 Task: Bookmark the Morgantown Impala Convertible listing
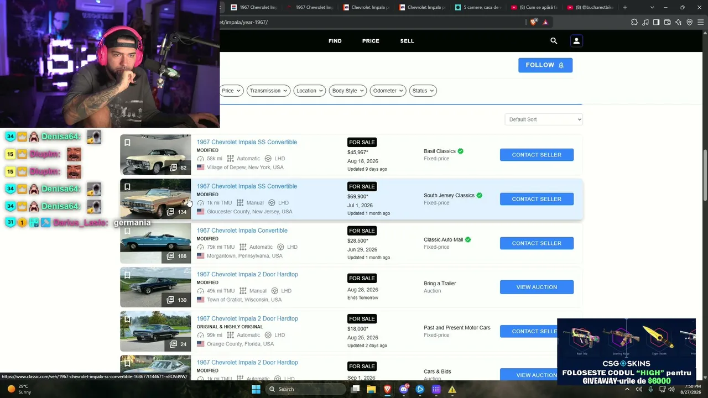coord(127,231)
